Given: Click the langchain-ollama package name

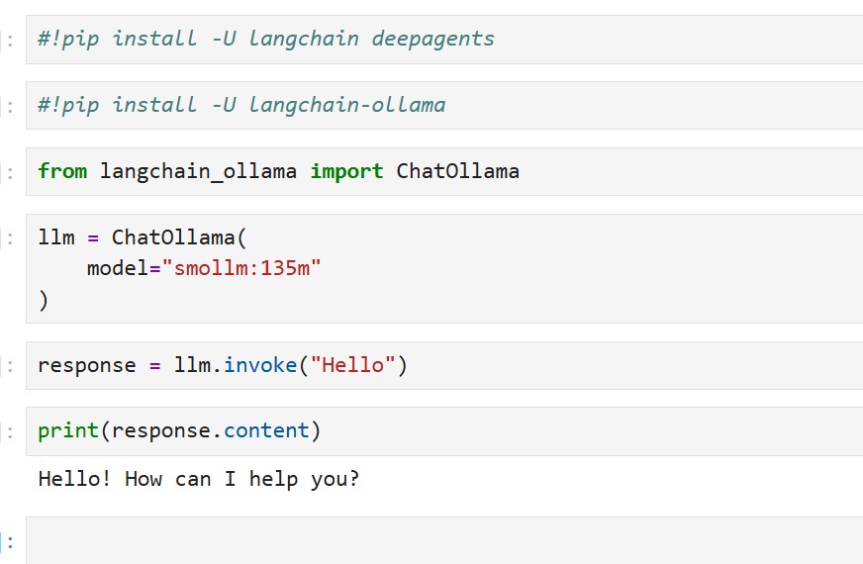Looking at the screenshot, I should 346,105.
